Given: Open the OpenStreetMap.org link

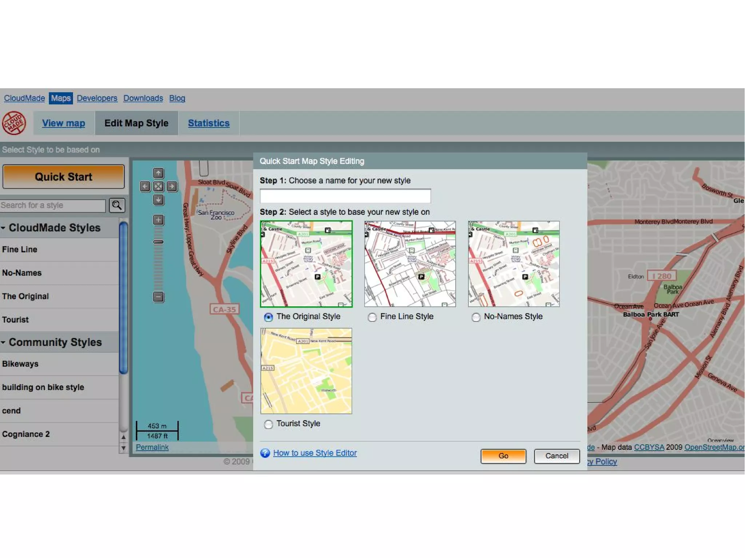Looking at the screenshot, I should coord(714,447).
